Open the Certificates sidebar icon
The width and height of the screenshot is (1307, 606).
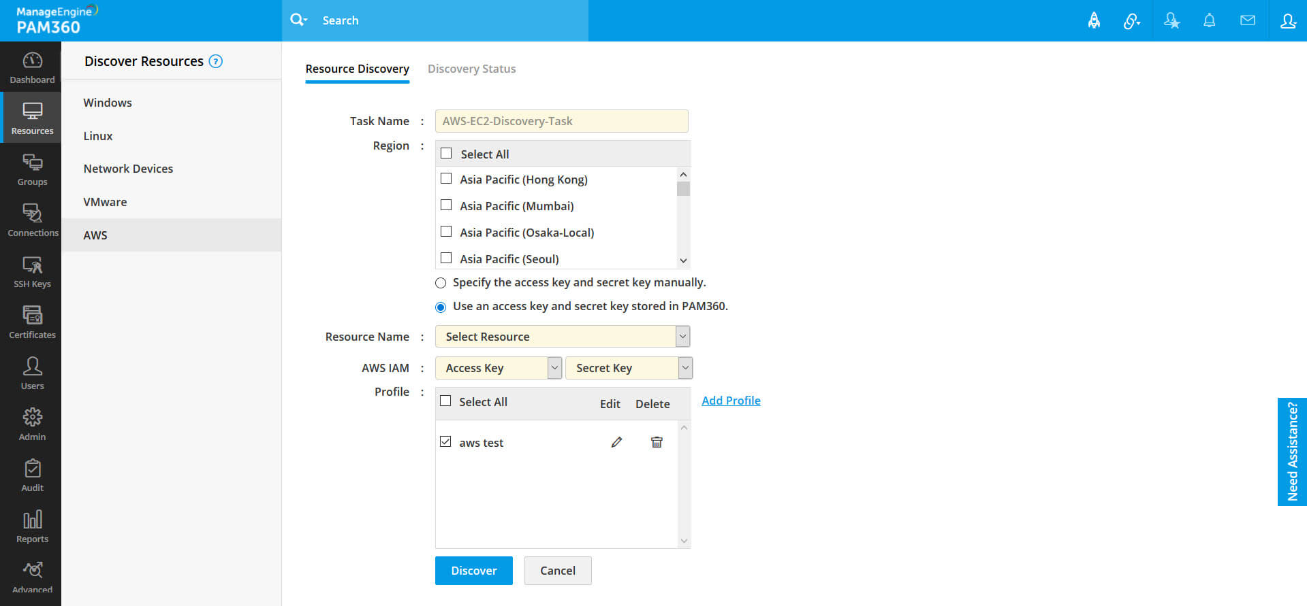(32, 315)
